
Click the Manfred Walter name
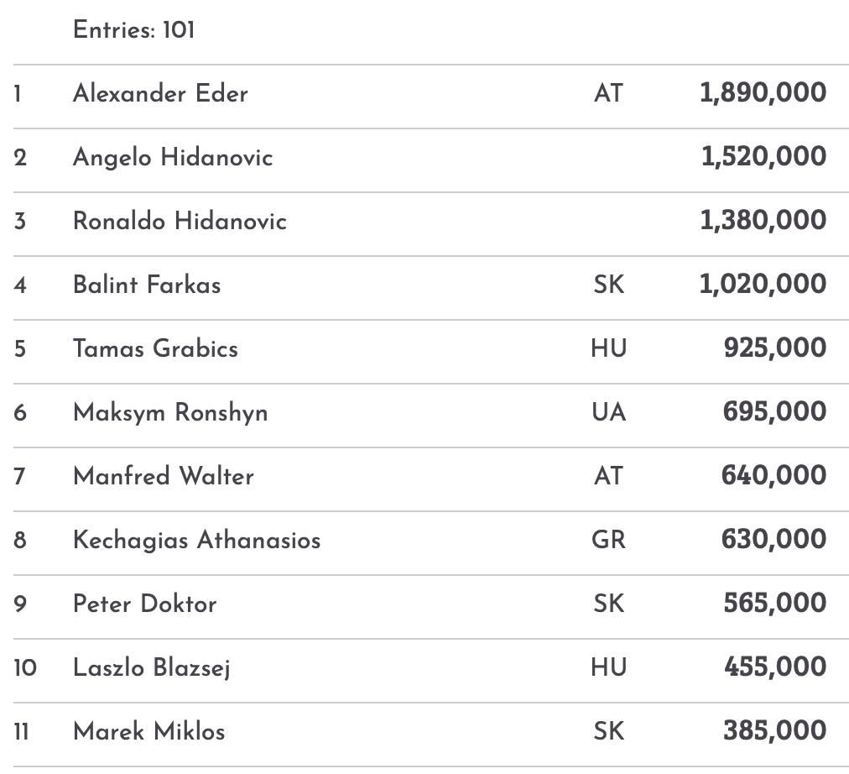click(x=164, y=476)
